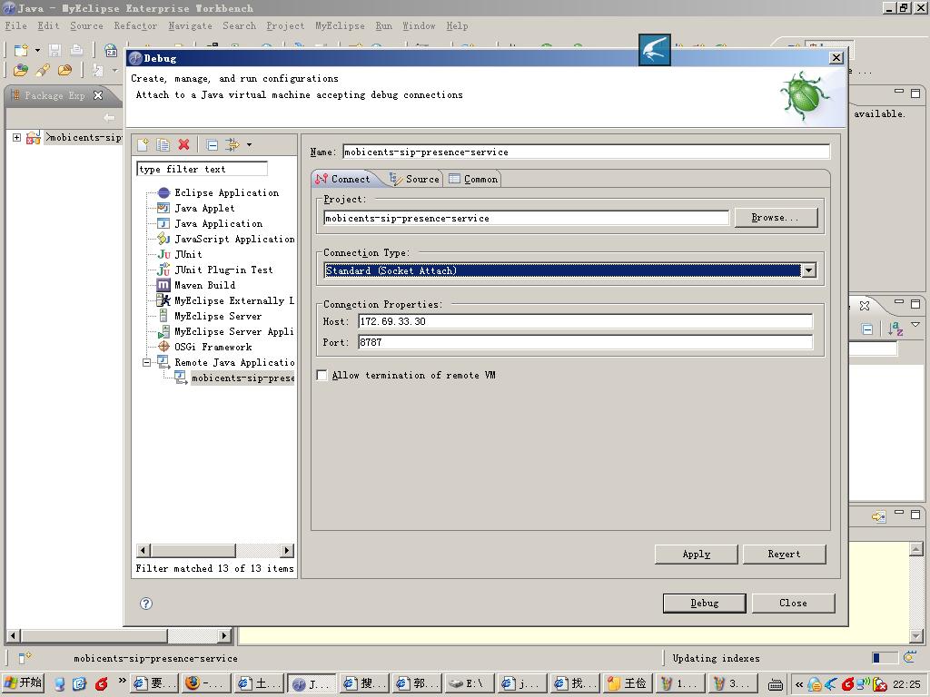Click the Host field
This screenshot has width=930, height=697.
[x=586, y=321]
